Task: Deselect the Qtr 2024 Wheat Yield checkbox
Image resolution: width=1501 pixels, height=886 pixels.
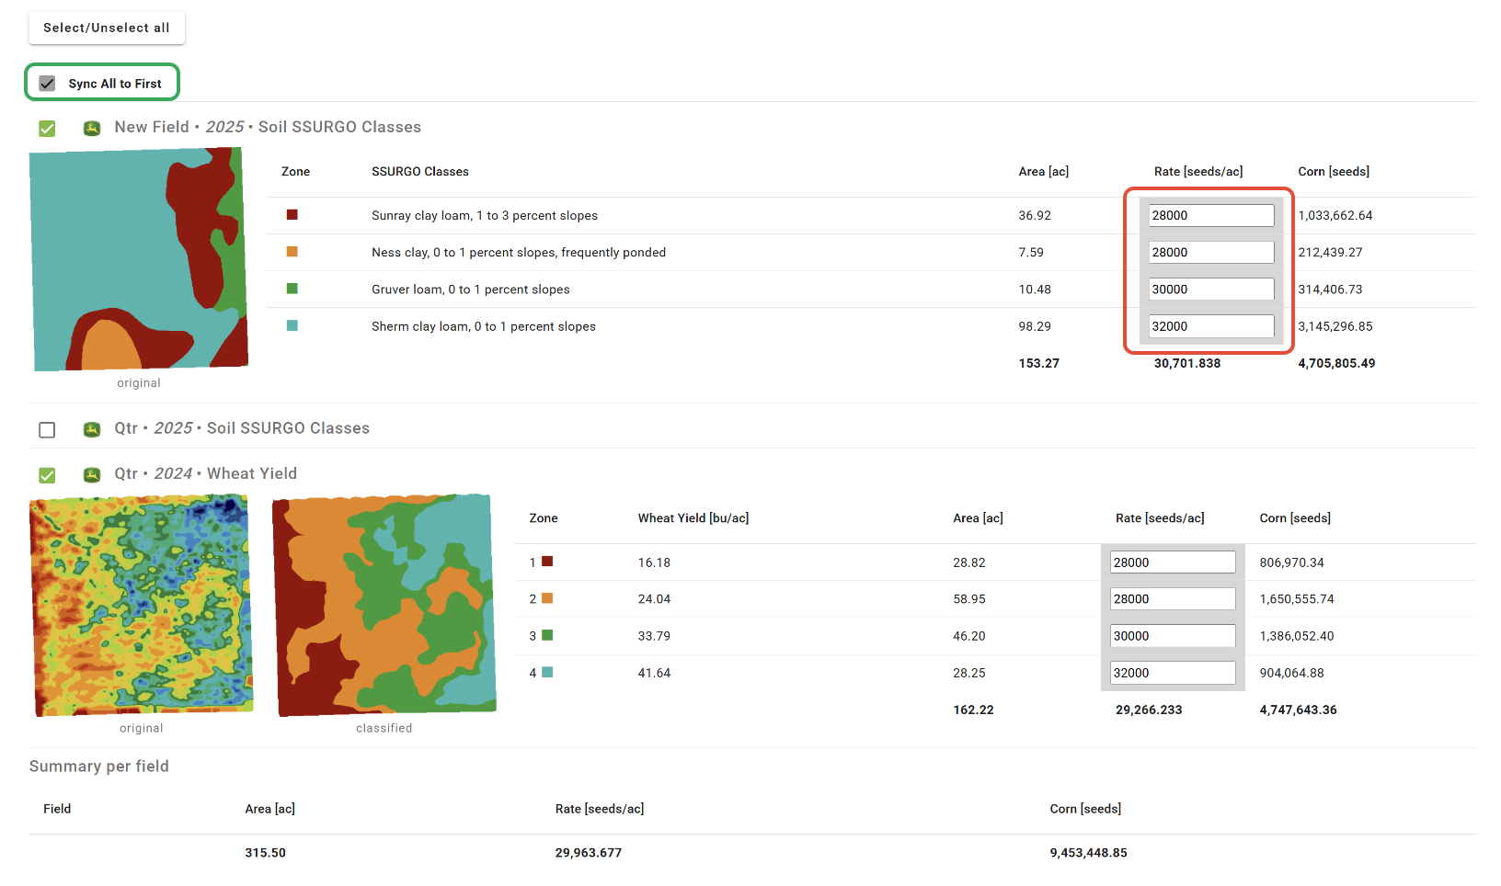Action: point(48,475)
